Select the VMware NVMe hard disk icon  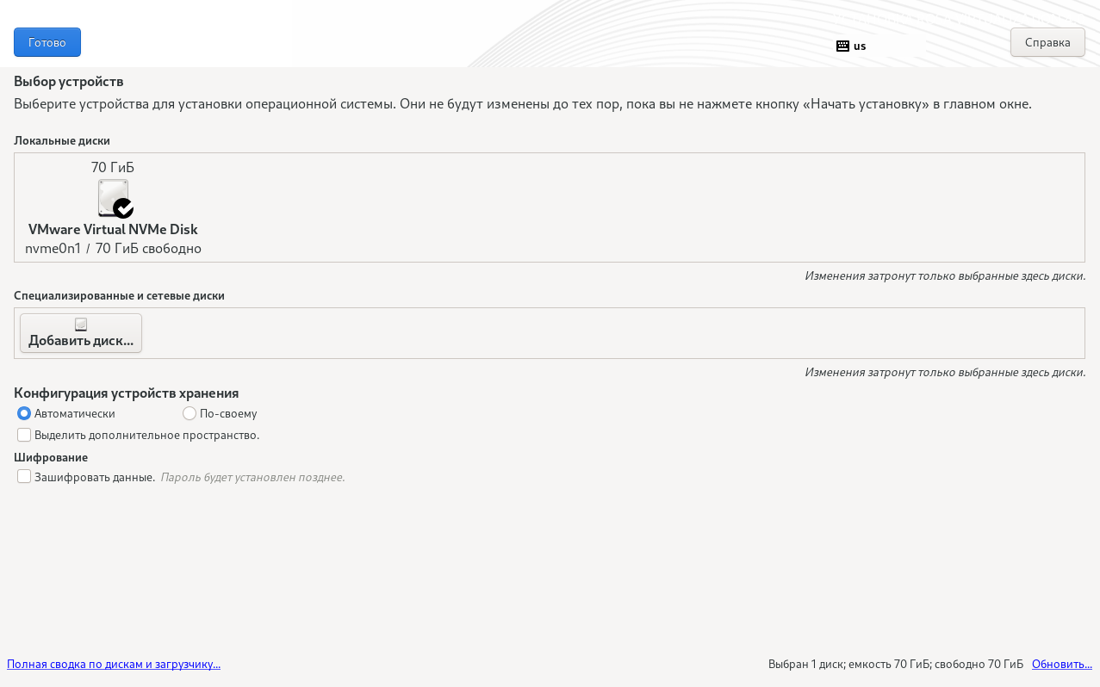pos(112,197)
